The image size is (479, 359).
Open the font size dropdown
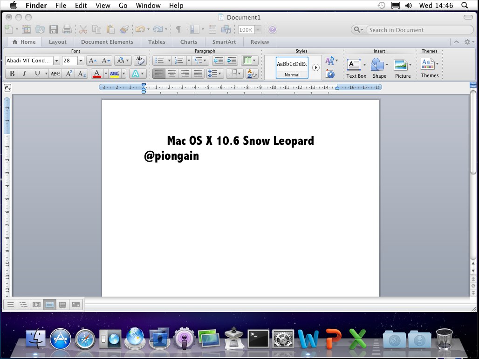tap(81, 61)
